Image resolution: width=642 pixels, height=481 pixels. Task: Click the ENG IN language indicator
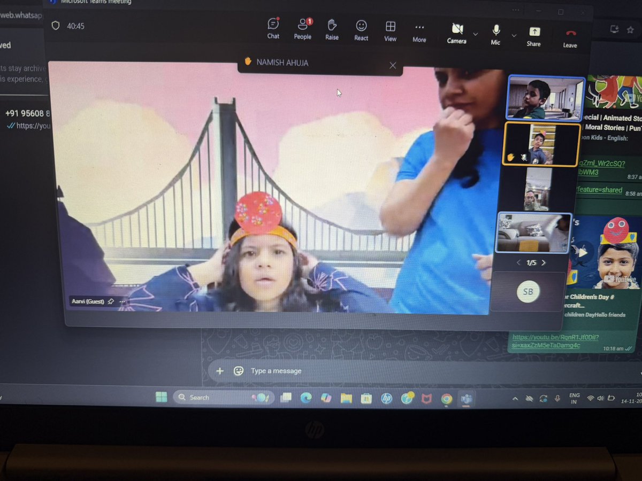coord(574,399)
